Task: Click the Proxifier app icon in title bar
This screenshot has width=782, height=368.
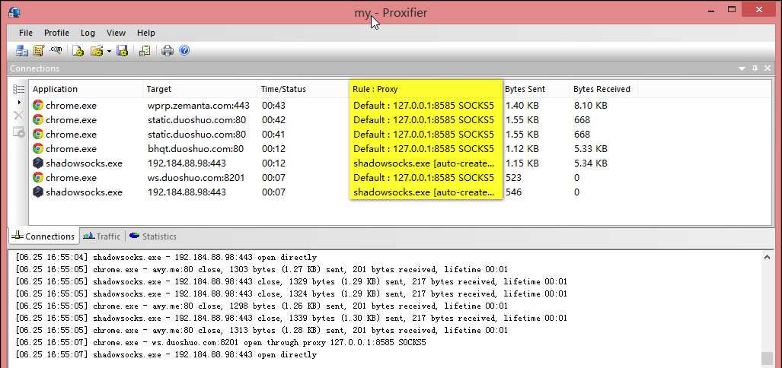Action: (14, 12)
